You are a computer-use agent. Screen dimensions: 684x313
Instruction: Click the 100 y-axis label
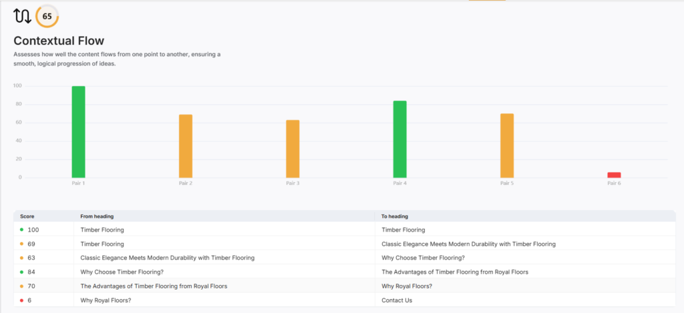17,86
